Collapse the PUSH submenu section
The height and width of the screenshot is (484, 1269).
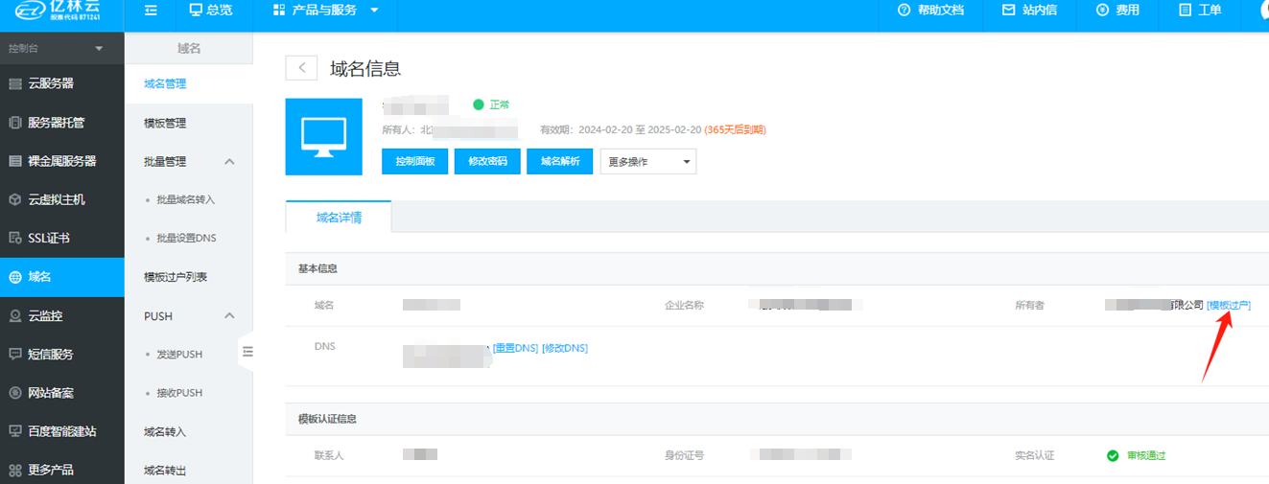(229, 316)
